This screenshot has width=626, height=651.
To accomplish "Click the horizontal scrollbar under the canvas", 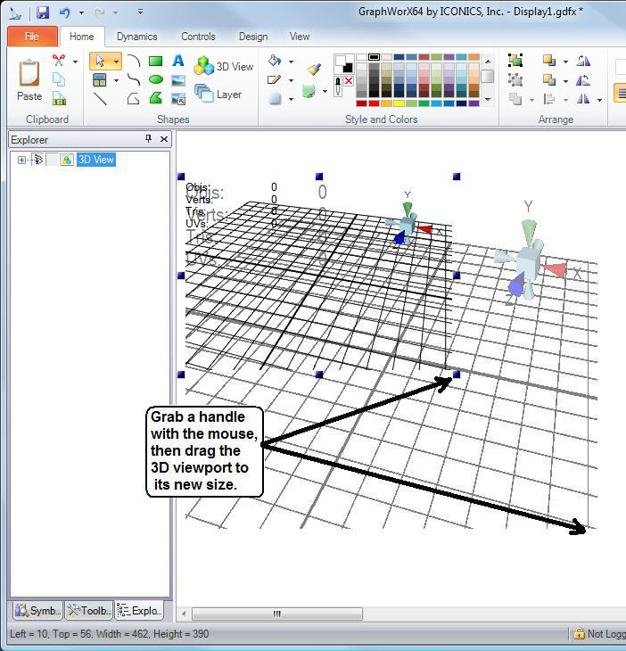I will 276,614.
